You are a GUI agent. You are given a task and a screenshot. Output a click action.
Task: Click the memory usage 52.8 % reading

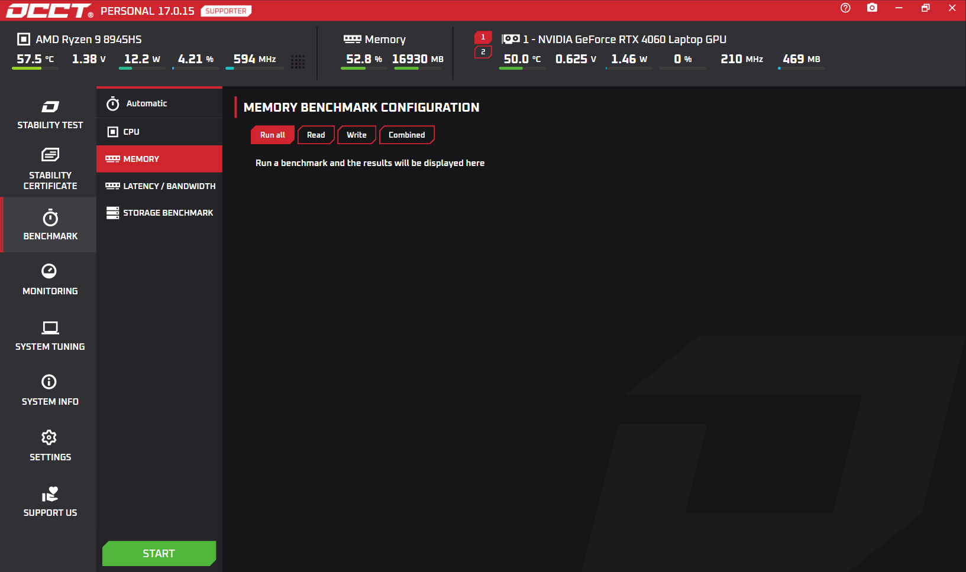(364, 59)
